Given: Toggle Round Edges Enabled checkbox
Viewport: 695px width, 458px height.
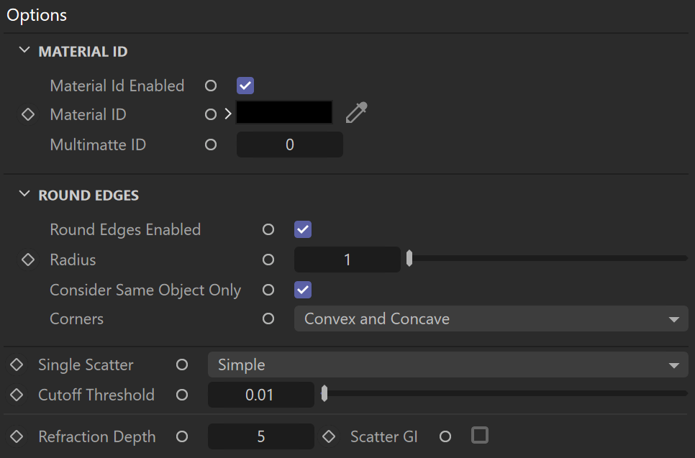Looking at the screenshot, I should pyautogui.click(x=303, y=229).
